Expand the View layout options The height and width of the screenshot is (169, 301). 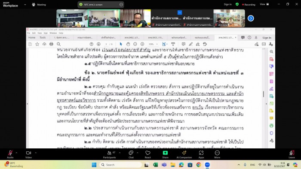264,4
